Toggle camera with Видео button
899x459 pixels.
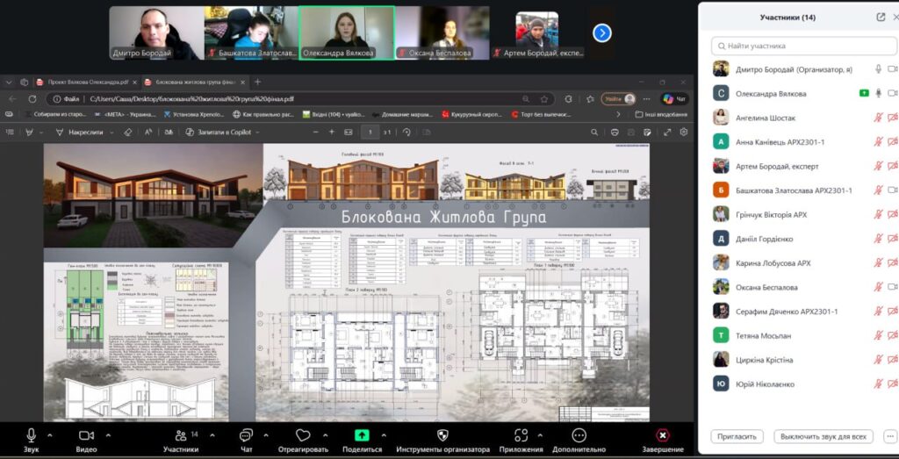point(86,435)
